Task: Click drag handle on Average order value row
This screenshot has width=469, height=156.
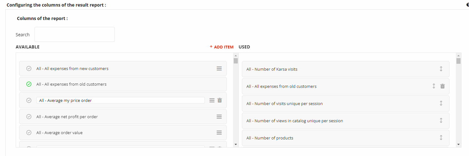Action: point(219,133)
